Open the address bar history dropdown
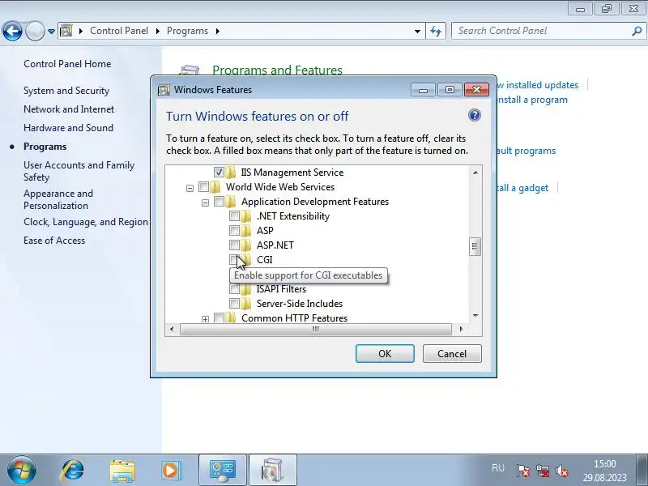Screen dimensions: 648x486 pyautogui.click(x=417, y=31)
